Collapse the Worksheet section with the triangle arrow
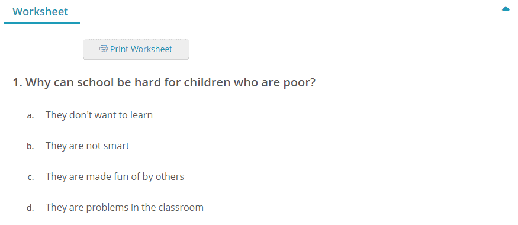The width and height of the screenshot is (518, 225). 506,9
